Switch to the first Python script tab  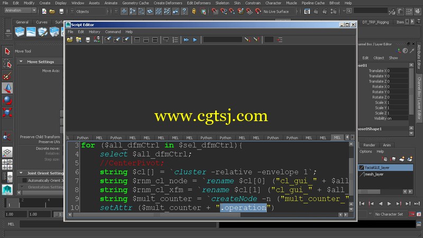(82, 138)
